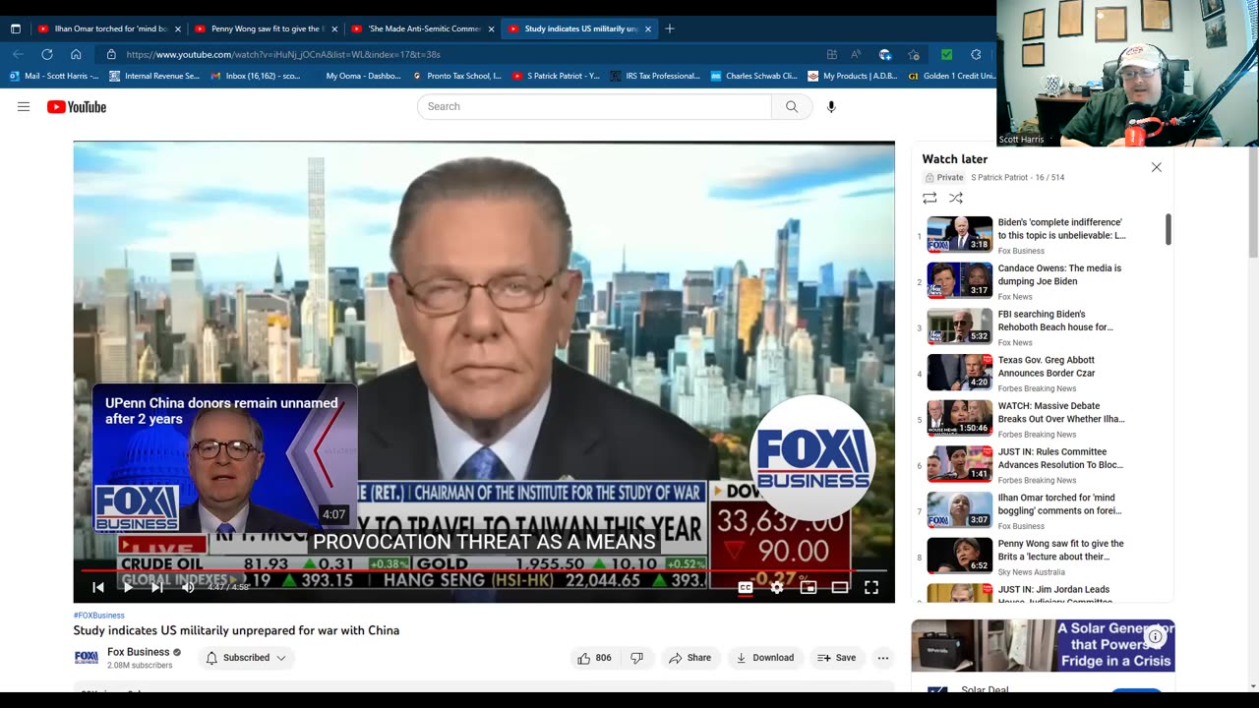The height and width of the screenshot is (708, 1259).
Task: Skip to the next video in playlist
Action: tap(157, 587)
